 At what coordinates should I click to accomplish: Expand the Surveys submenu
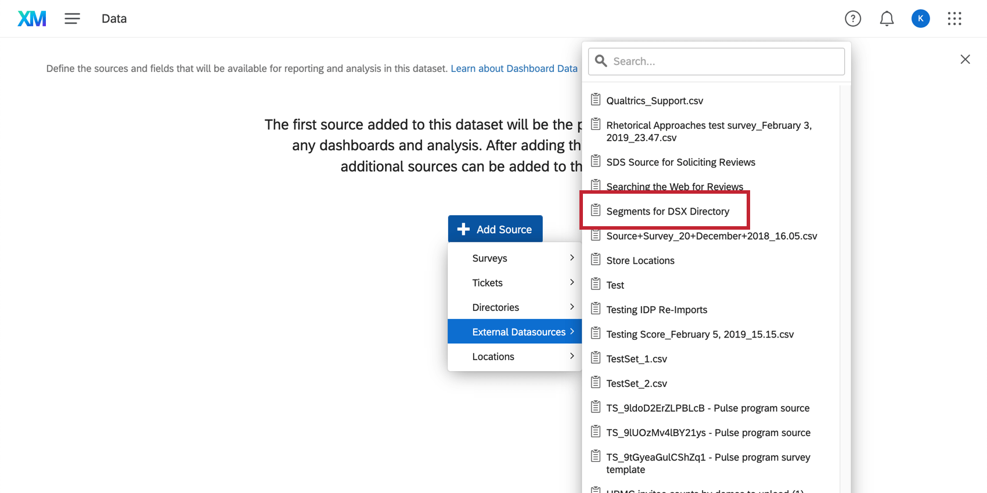(489, 258)
